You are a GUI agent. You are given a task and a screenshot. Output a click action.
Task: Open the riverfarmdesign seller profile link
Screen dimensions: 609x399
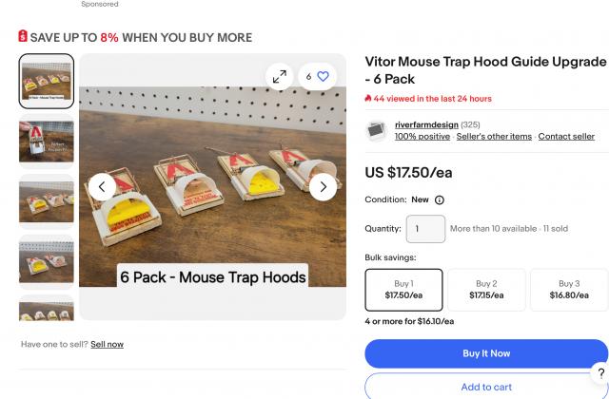(x=426, y=124)
